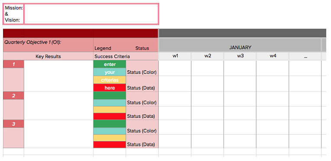Click the JANUARY month header

click(x=240, y=45)
